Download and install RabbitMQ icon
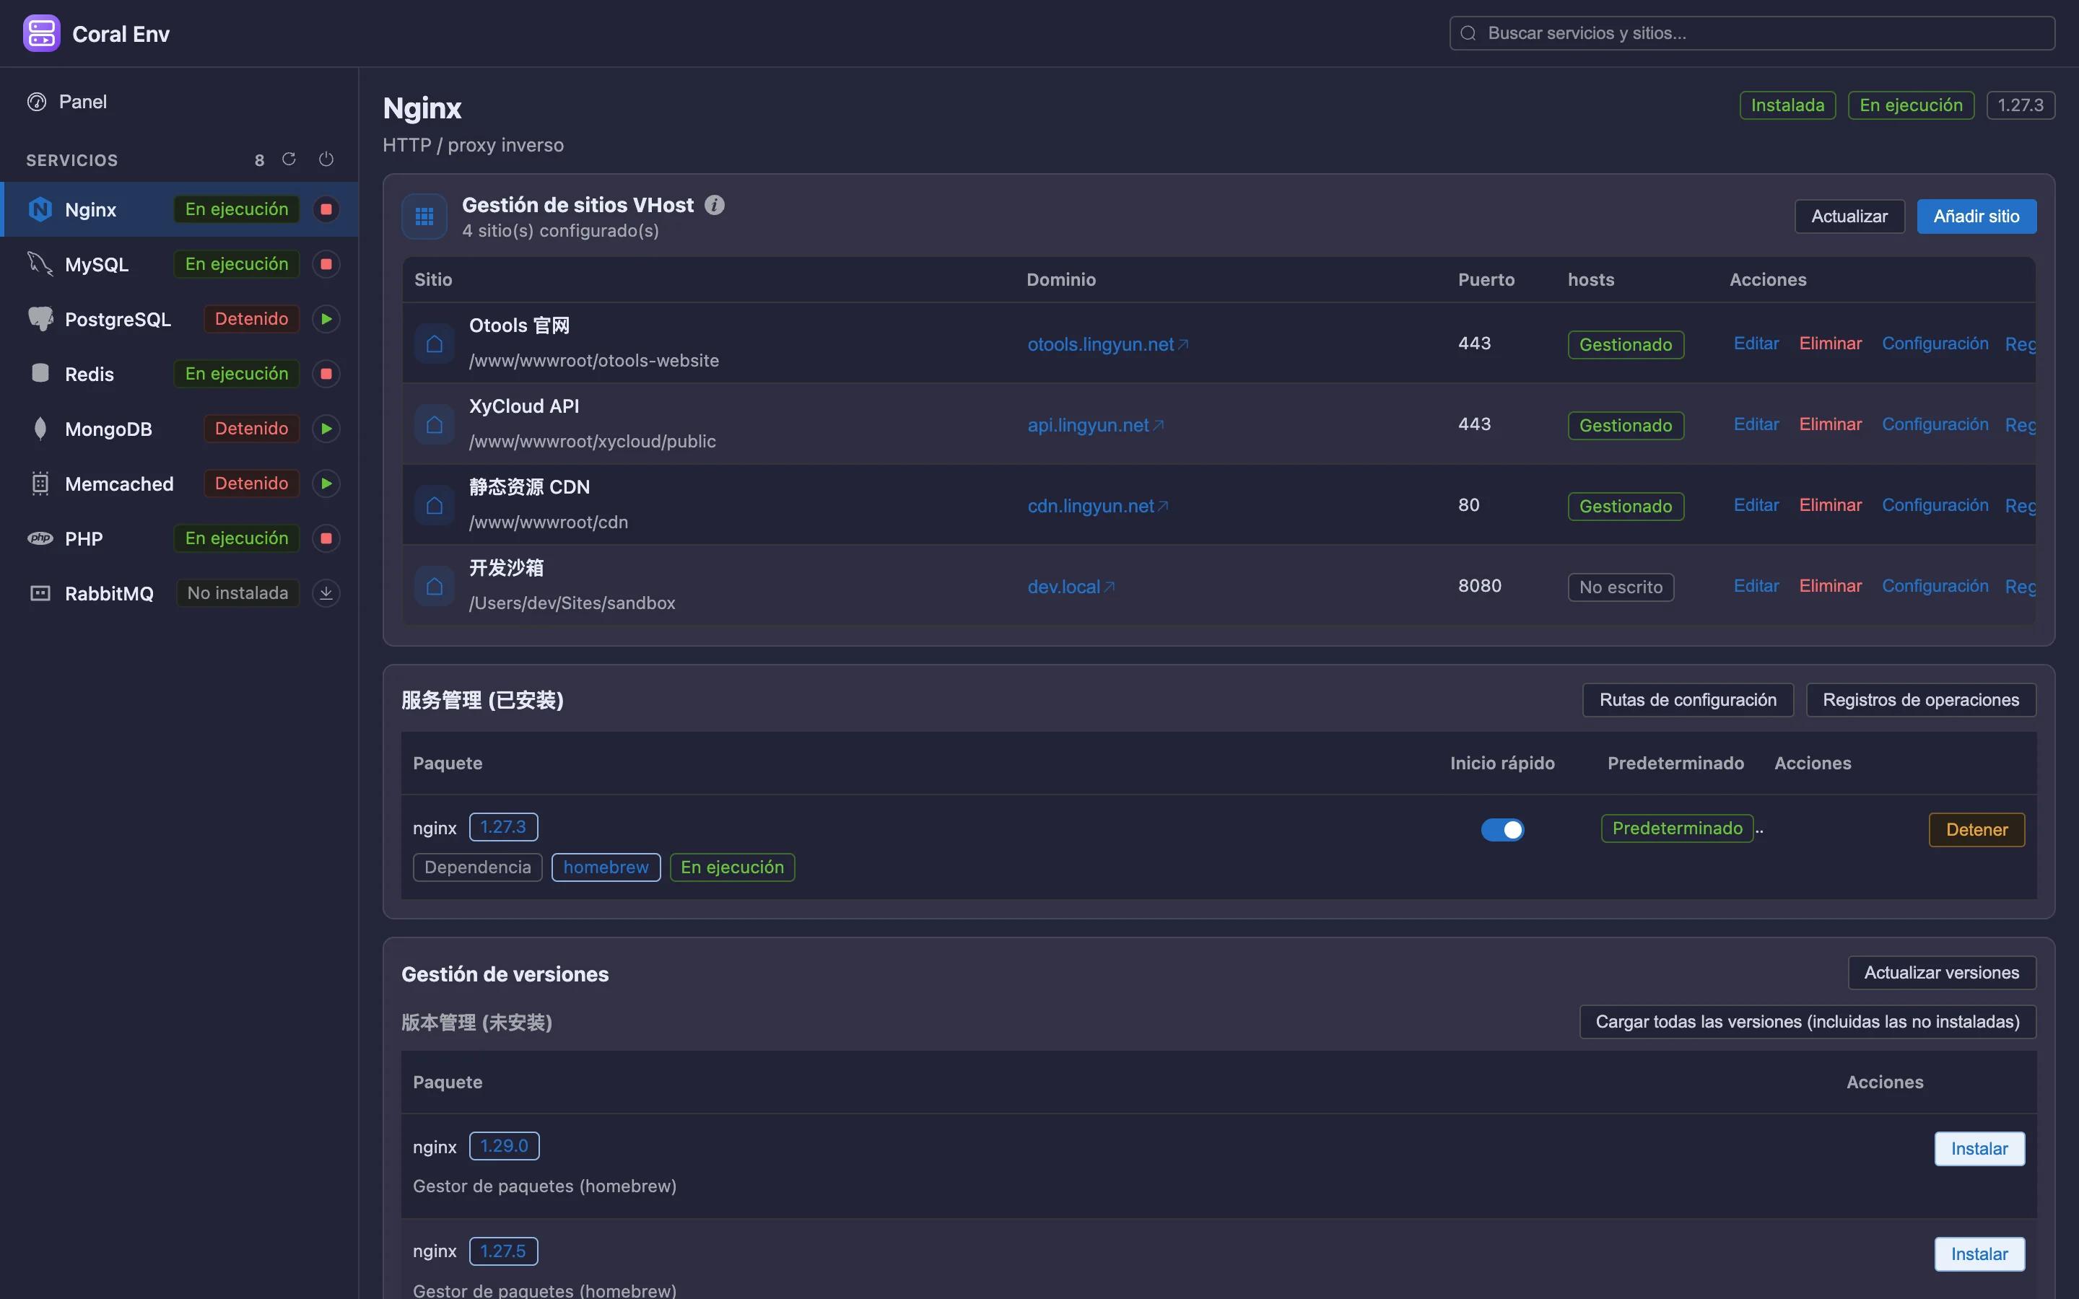 tap(326, 592)
